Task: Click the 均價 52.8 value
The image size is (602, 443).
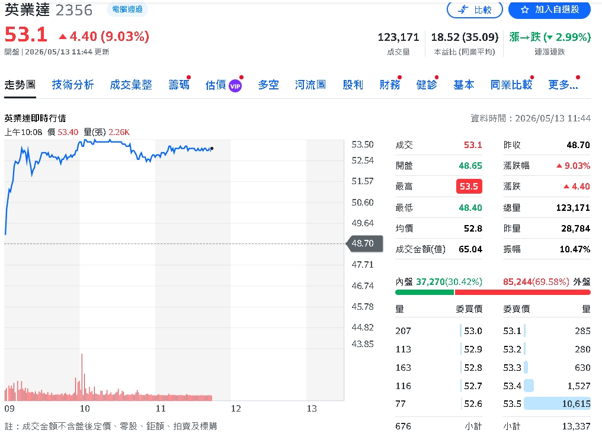Action: tap(473, 229)
